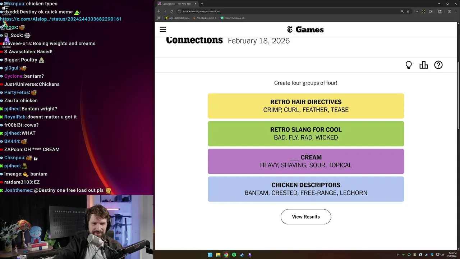Open a new browser tab

point(202,4)
